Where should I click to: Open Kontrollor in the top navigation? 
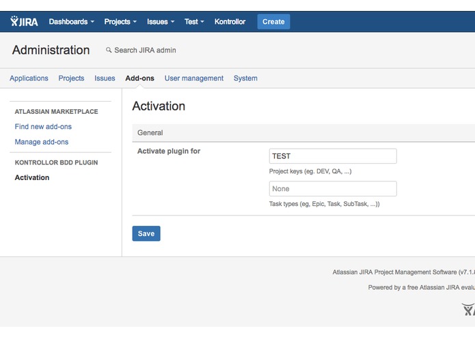[x=230, y=22]
